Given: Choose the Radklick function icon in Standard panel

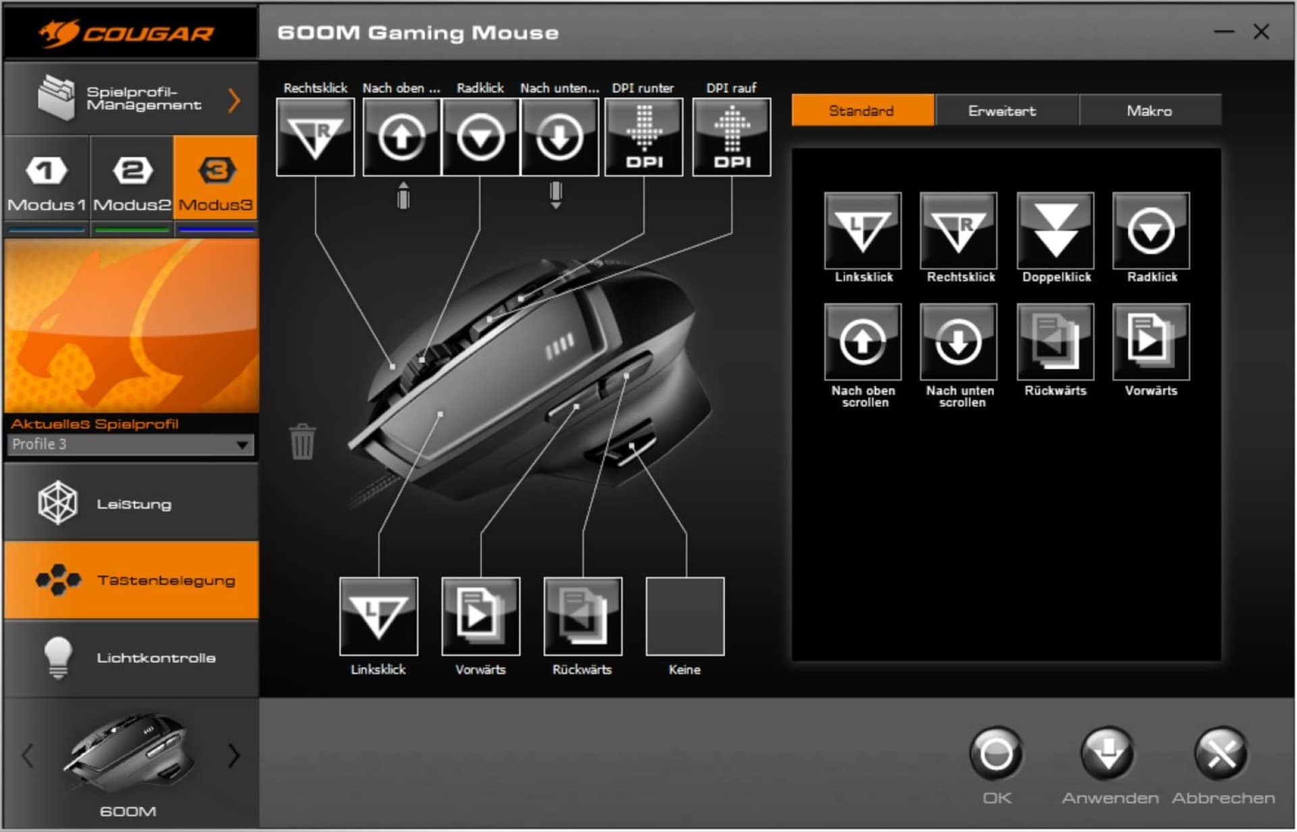Looking at the screenshot, I should (1151, 231).
